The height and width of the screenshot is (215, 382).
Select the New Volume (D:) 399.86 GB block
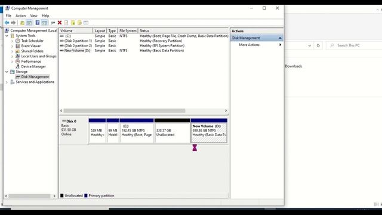pos(209,131)
